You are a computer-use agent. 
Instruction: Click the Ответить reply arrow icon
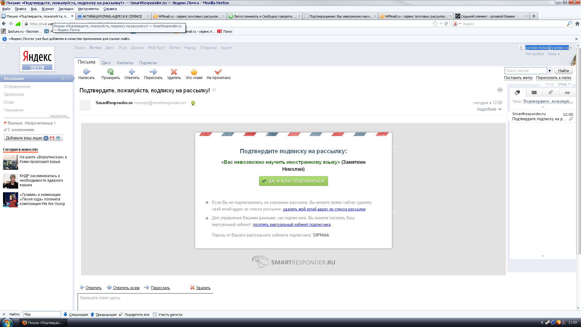(132, 72)
